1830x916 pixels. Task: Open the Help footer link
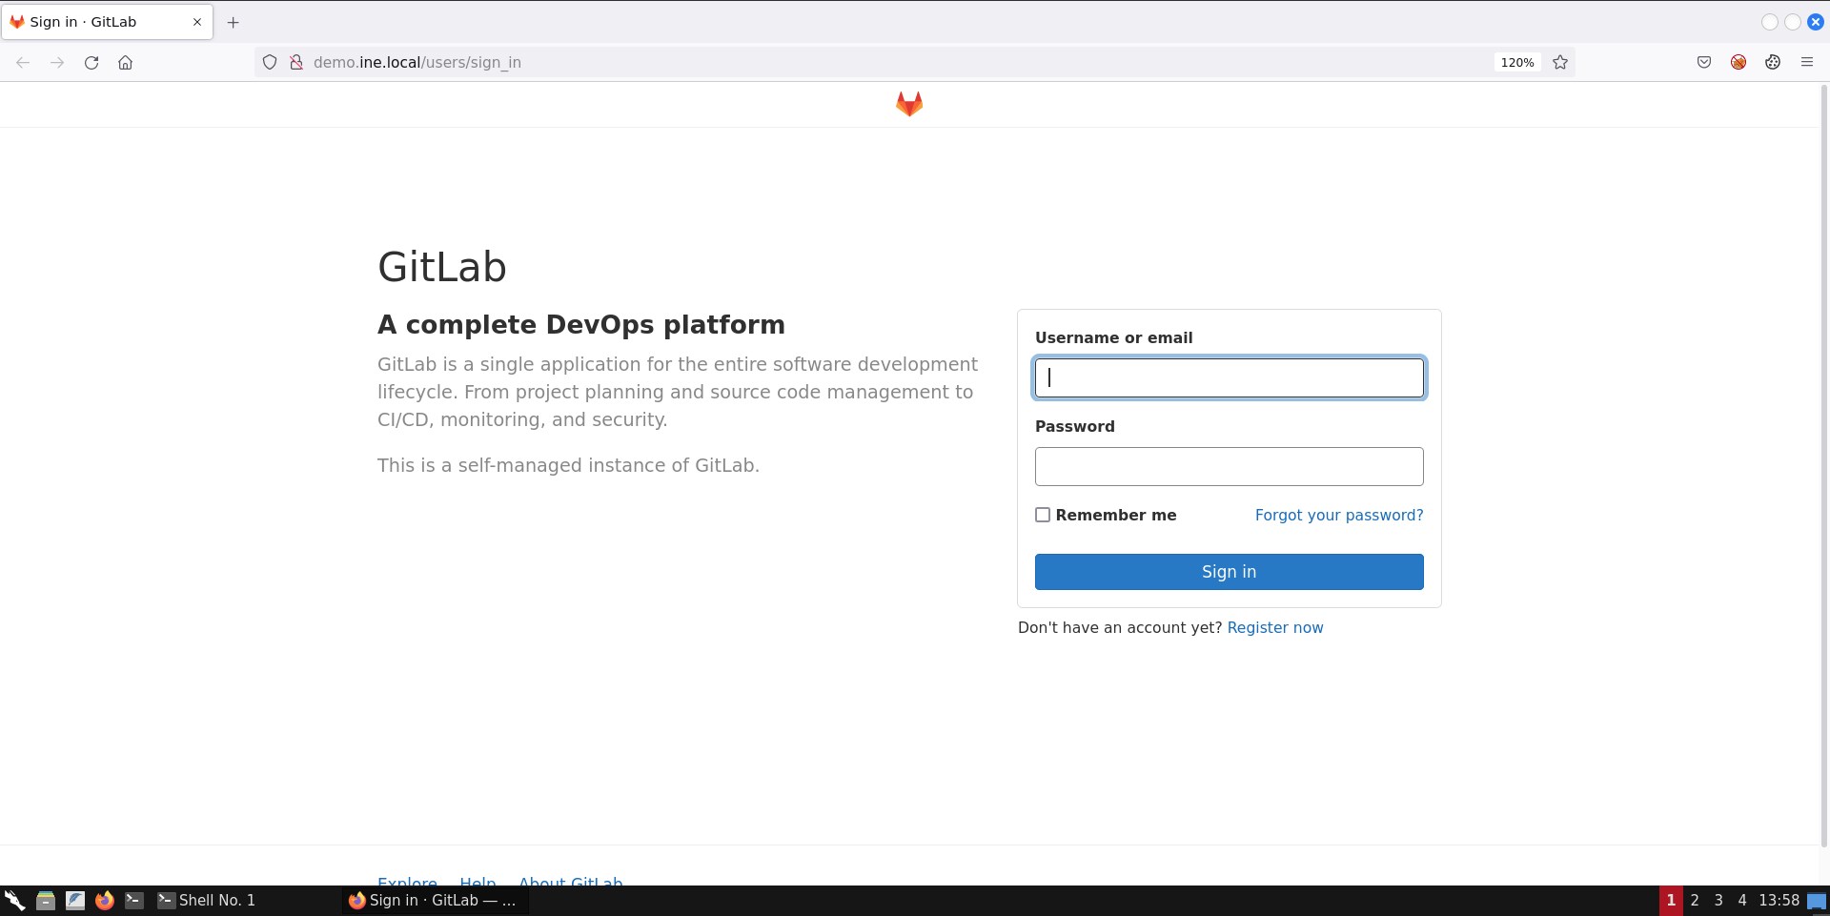click(x=478, y=881)
